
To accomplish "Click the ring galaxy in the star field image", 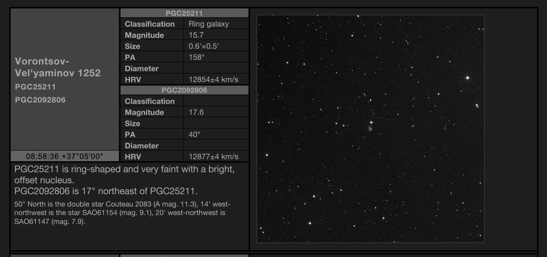I will click(370, 129).
